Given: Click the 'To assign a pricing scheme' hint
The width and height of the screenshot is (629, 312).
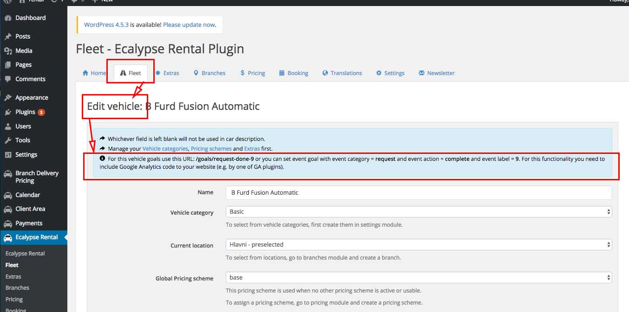Looking at the screenshot, I should tap(324, 303).
